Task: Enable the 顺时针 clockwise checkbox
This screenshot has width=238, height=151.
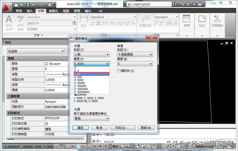Action: (x=119, y=71)
